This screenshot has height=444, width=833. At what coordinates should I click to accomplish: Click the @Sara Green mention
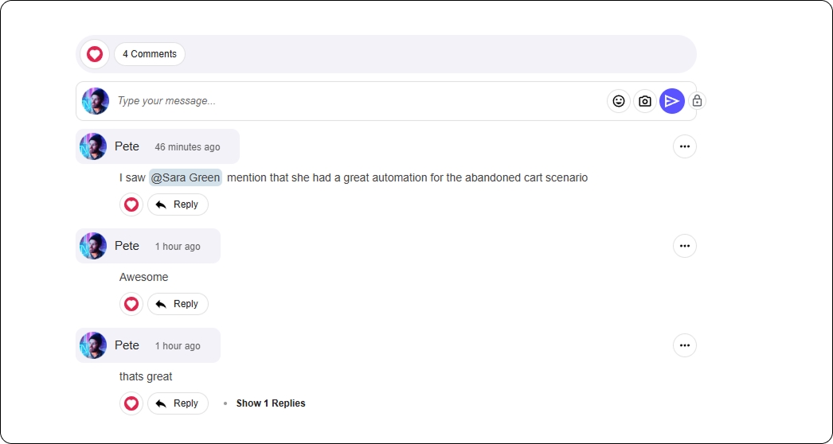pyautogui.click(x=185, y=177)
